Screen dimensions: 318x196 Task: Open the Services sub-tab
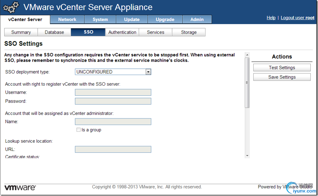point(155,32)
